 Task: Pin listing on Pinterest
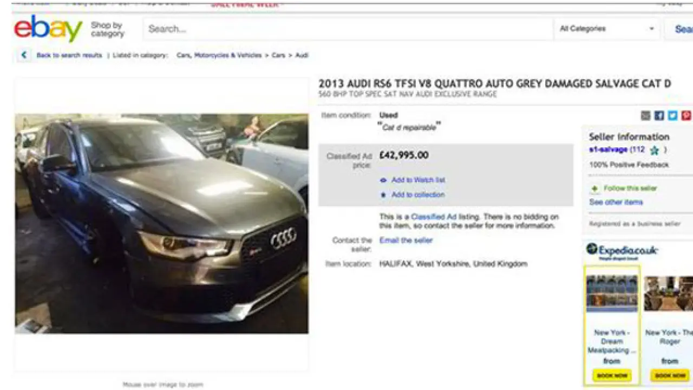coord(686,115)
